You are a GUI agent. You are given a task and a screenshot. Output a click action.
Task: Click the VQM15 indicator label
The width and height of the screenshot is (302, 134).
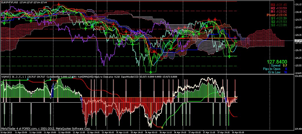tap(5, 77)
